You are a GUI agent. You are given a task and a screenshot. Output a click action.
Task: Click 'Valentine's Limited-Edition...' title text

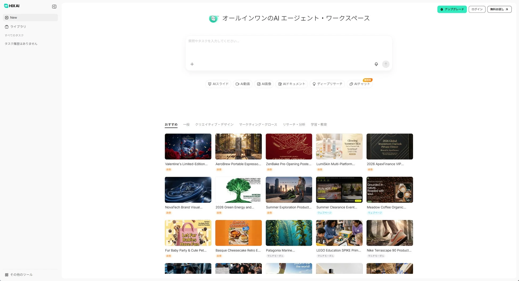(186, 164)
